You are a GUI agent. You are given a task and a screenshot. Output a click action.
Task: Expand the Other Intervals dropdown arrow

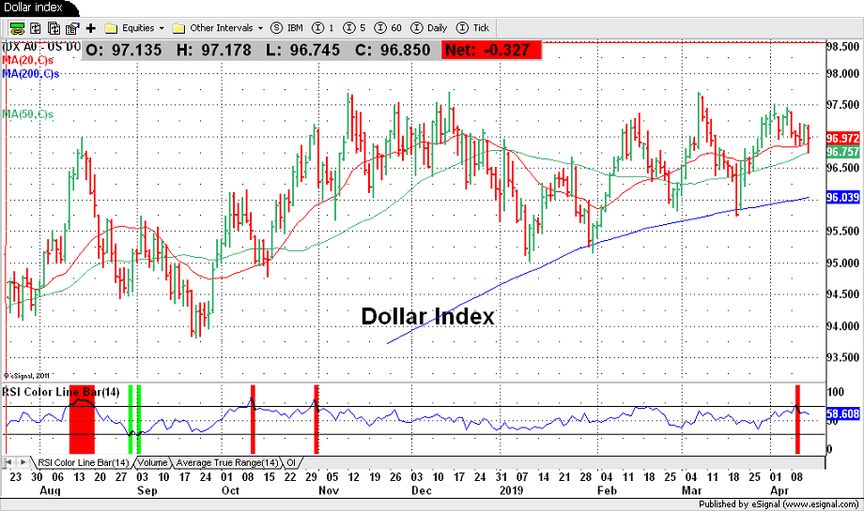click(x=260, y=28)
